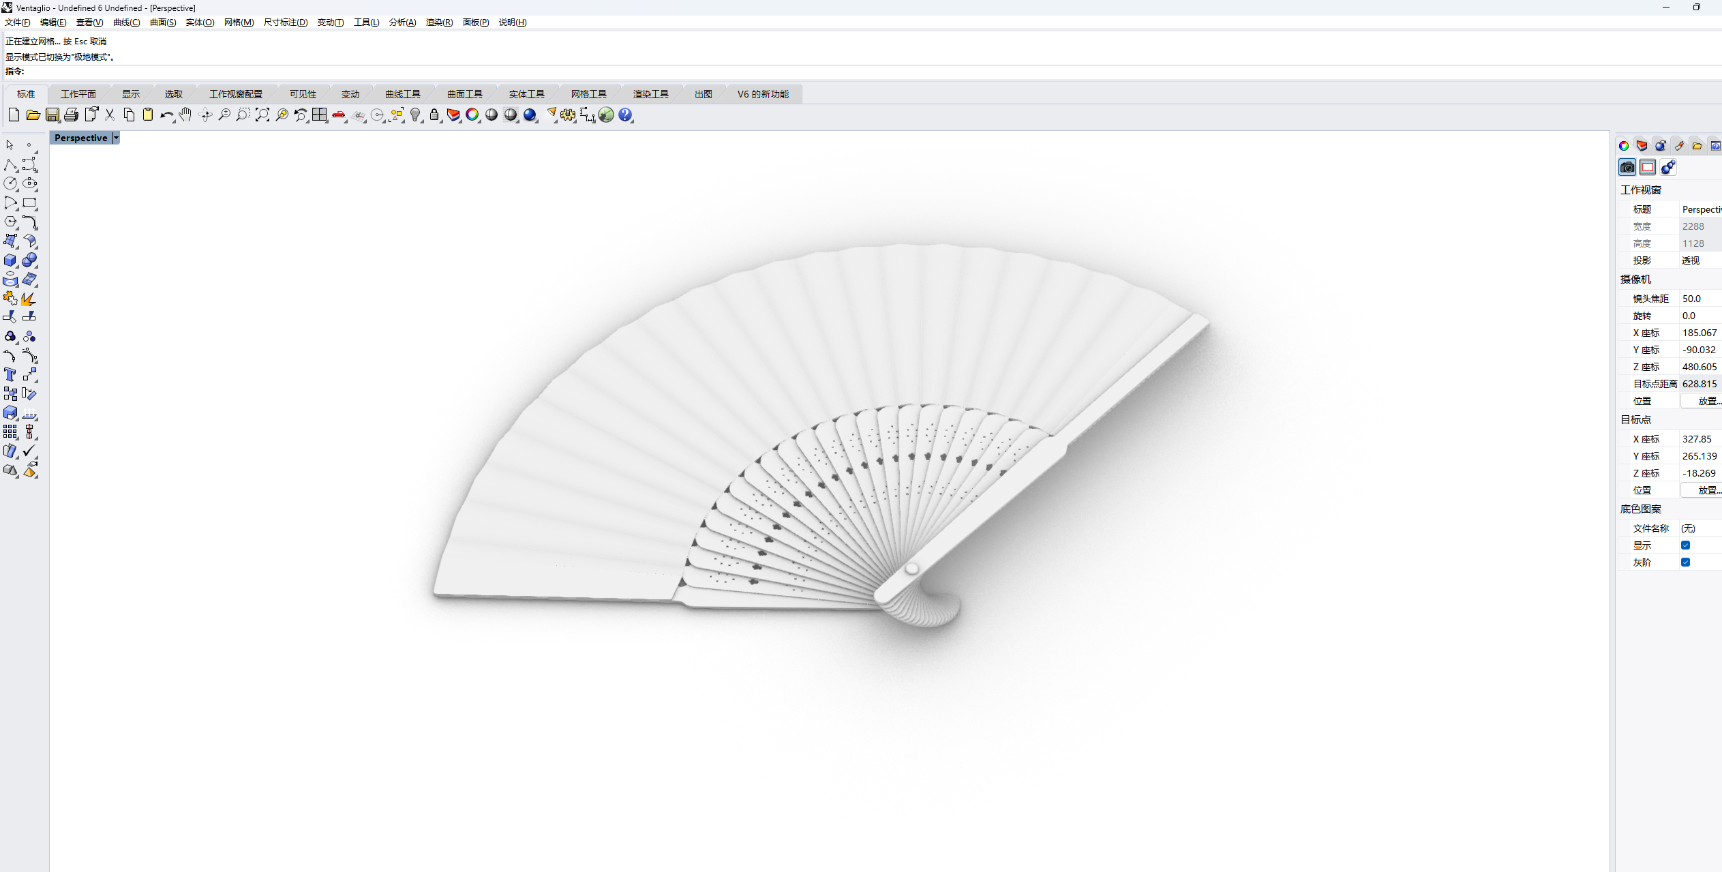1722x872 pixels.
Task: Select the Pan hand tool
Action: [185, 115]
